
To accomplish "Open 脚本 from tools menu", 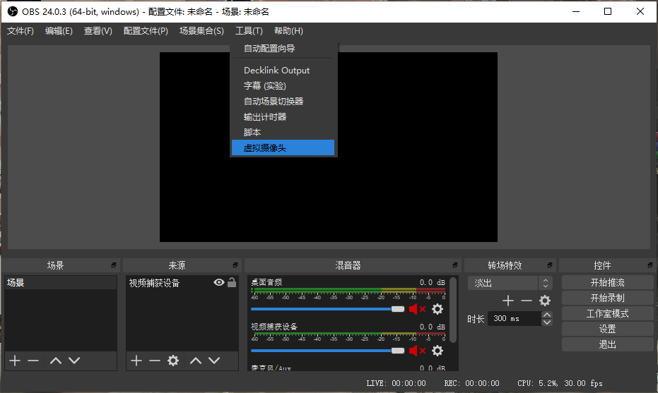I will pyautogui.click(x=283, y=133).
